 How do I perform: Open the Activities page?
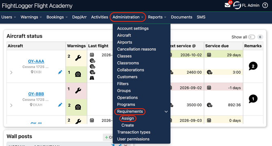[99, 17]
